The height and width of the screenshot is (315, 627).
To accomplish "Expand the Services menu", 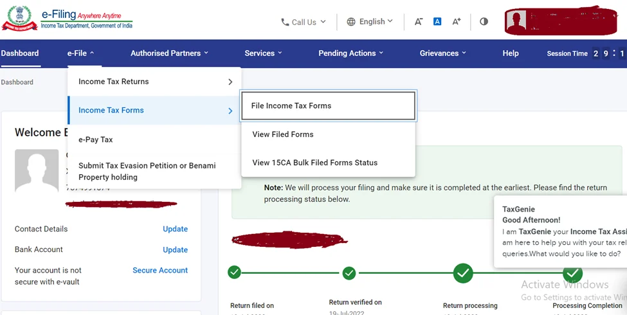I will tap(264, 53).
